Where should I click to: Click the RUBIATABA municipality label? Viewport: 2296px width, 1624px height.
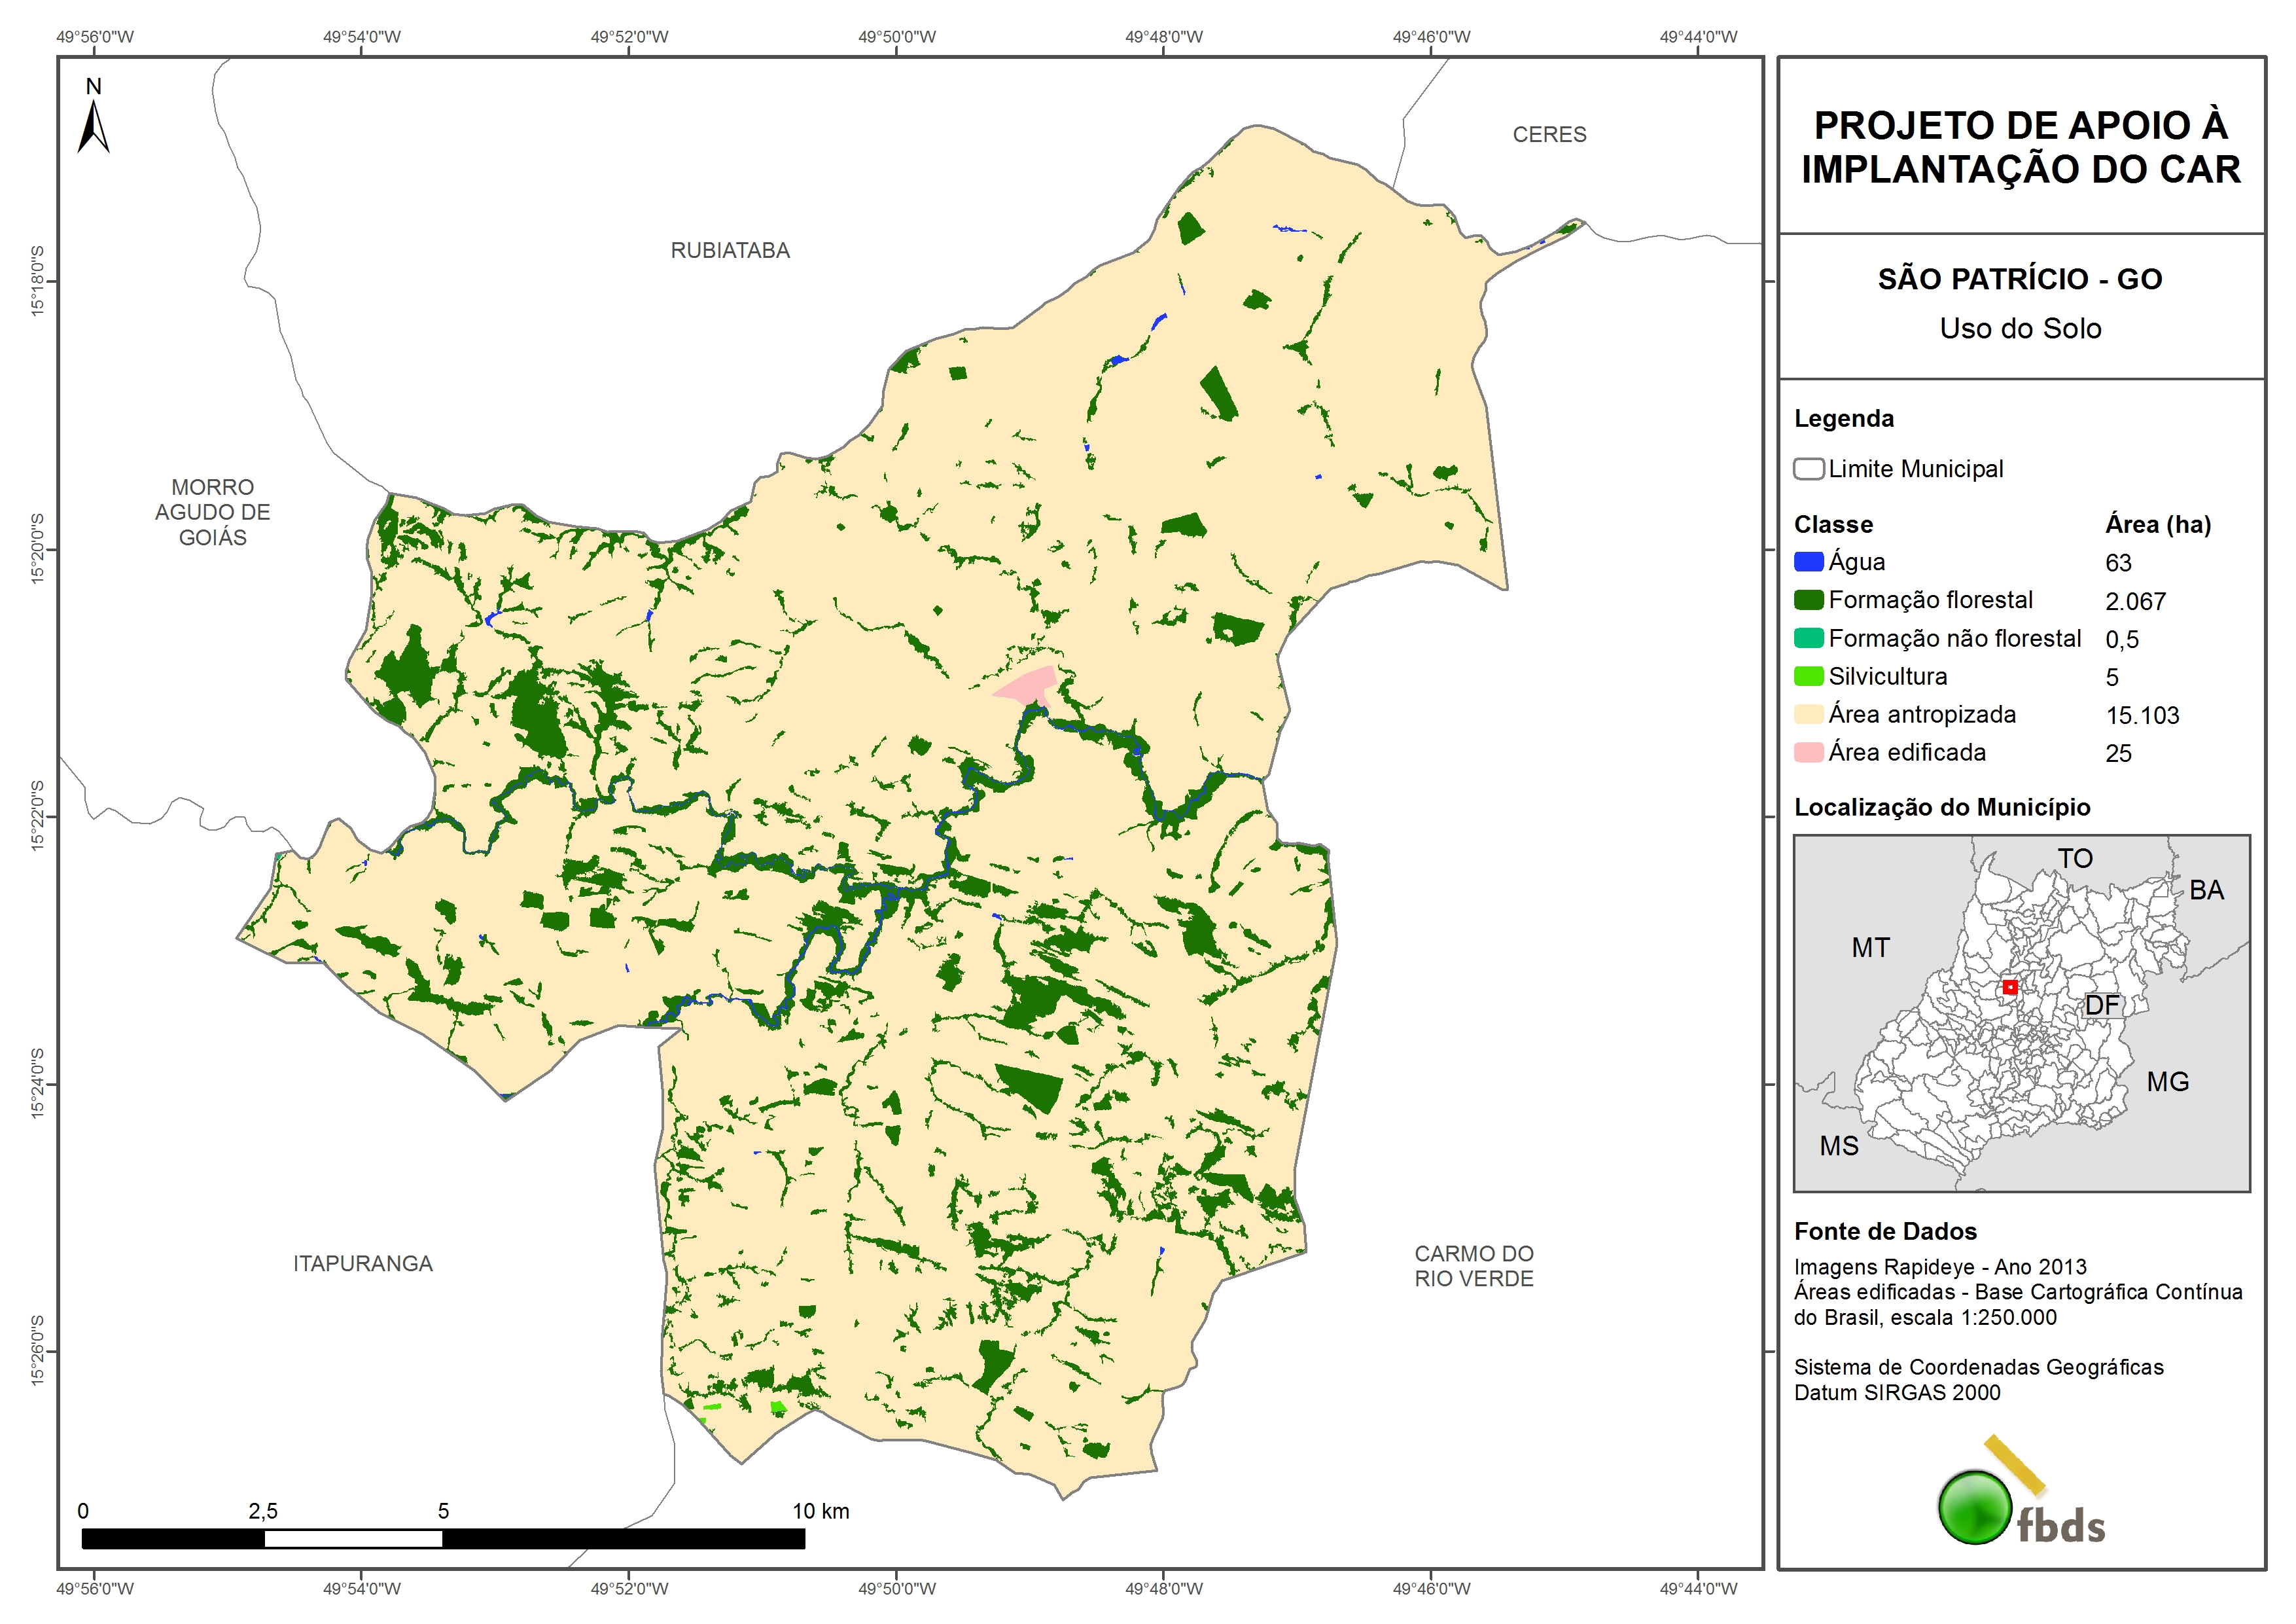(x=730, y=250)
